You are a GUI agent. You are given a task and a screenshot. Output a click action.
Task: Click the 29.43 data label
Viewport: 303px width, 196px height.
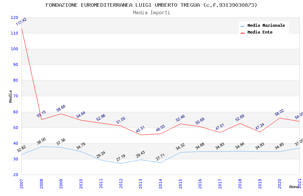[x=140, y=154]
